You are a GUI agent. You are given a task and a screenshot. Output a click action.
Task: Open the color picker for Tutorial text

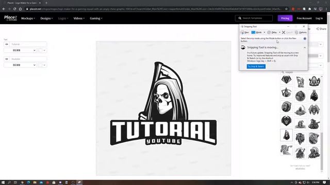tap(42, 50)
